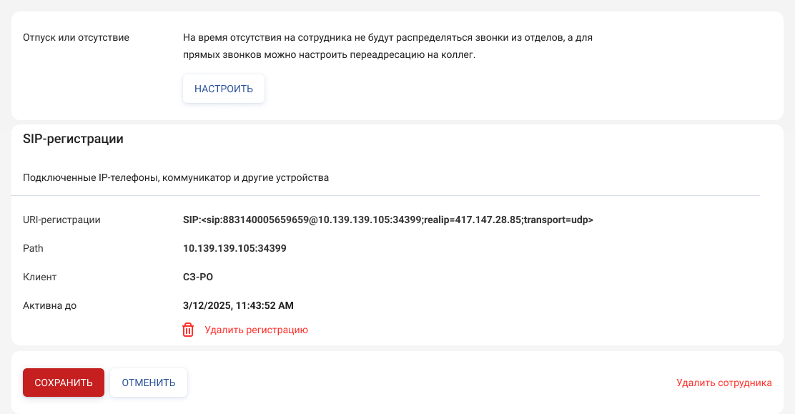Click the URI-регистрации field label
Screen dimensions: 795x414
pyautogui.click(x=61, y=220)
